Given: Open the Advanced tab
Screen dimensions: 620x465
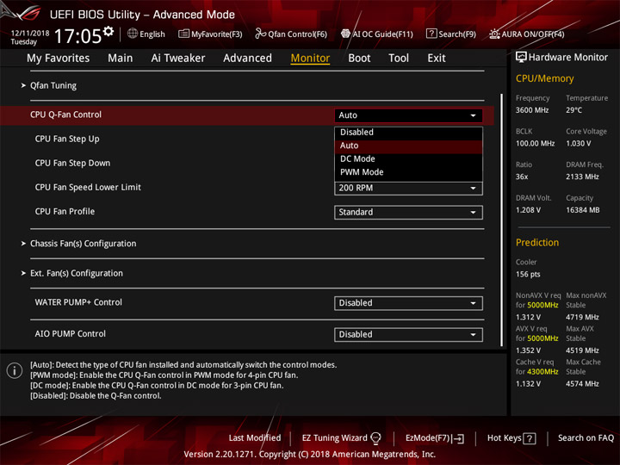Looking at the screenshot, I should (247, 59).
